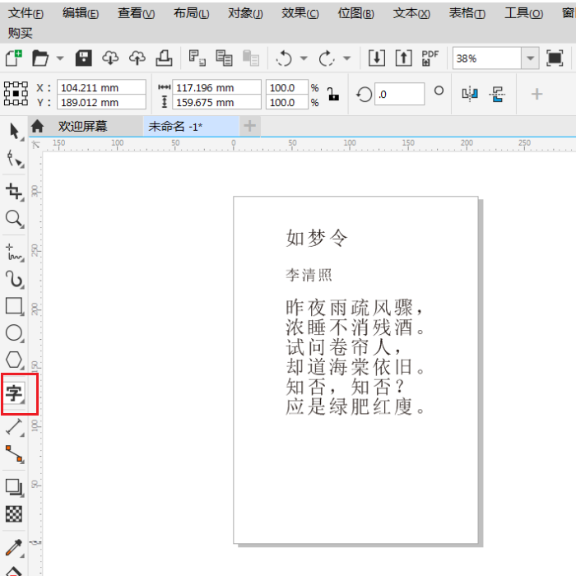The height and width of the screenshot is (576, 576).
Task: Switch to the 欢迎屏幕 tab
Action: (x=82, y=126)
